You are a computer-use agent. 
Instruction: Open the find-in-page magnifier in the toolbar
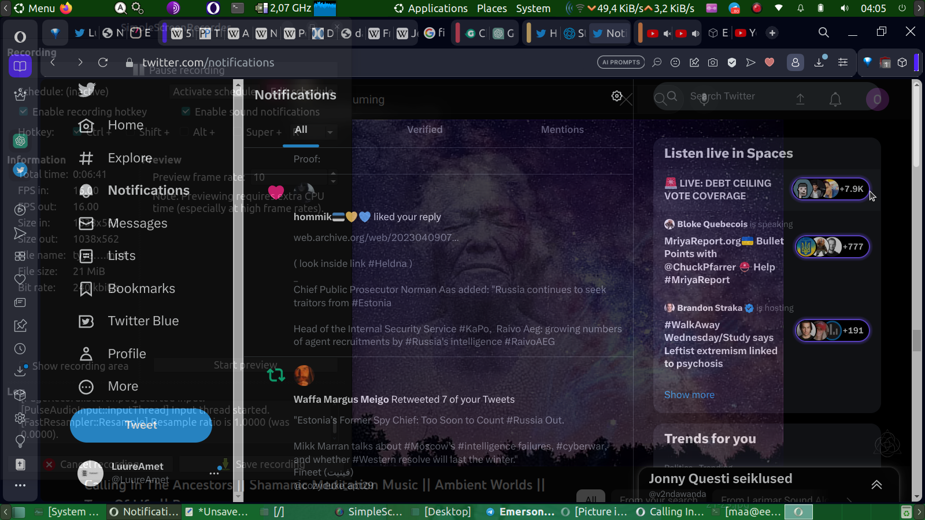click(x=657, y=62)
